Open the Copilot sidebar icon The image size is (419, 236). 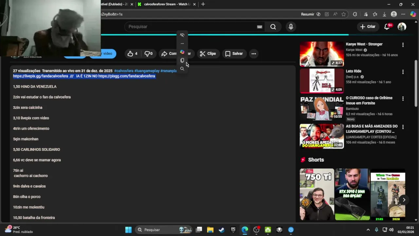click(413, 14)
